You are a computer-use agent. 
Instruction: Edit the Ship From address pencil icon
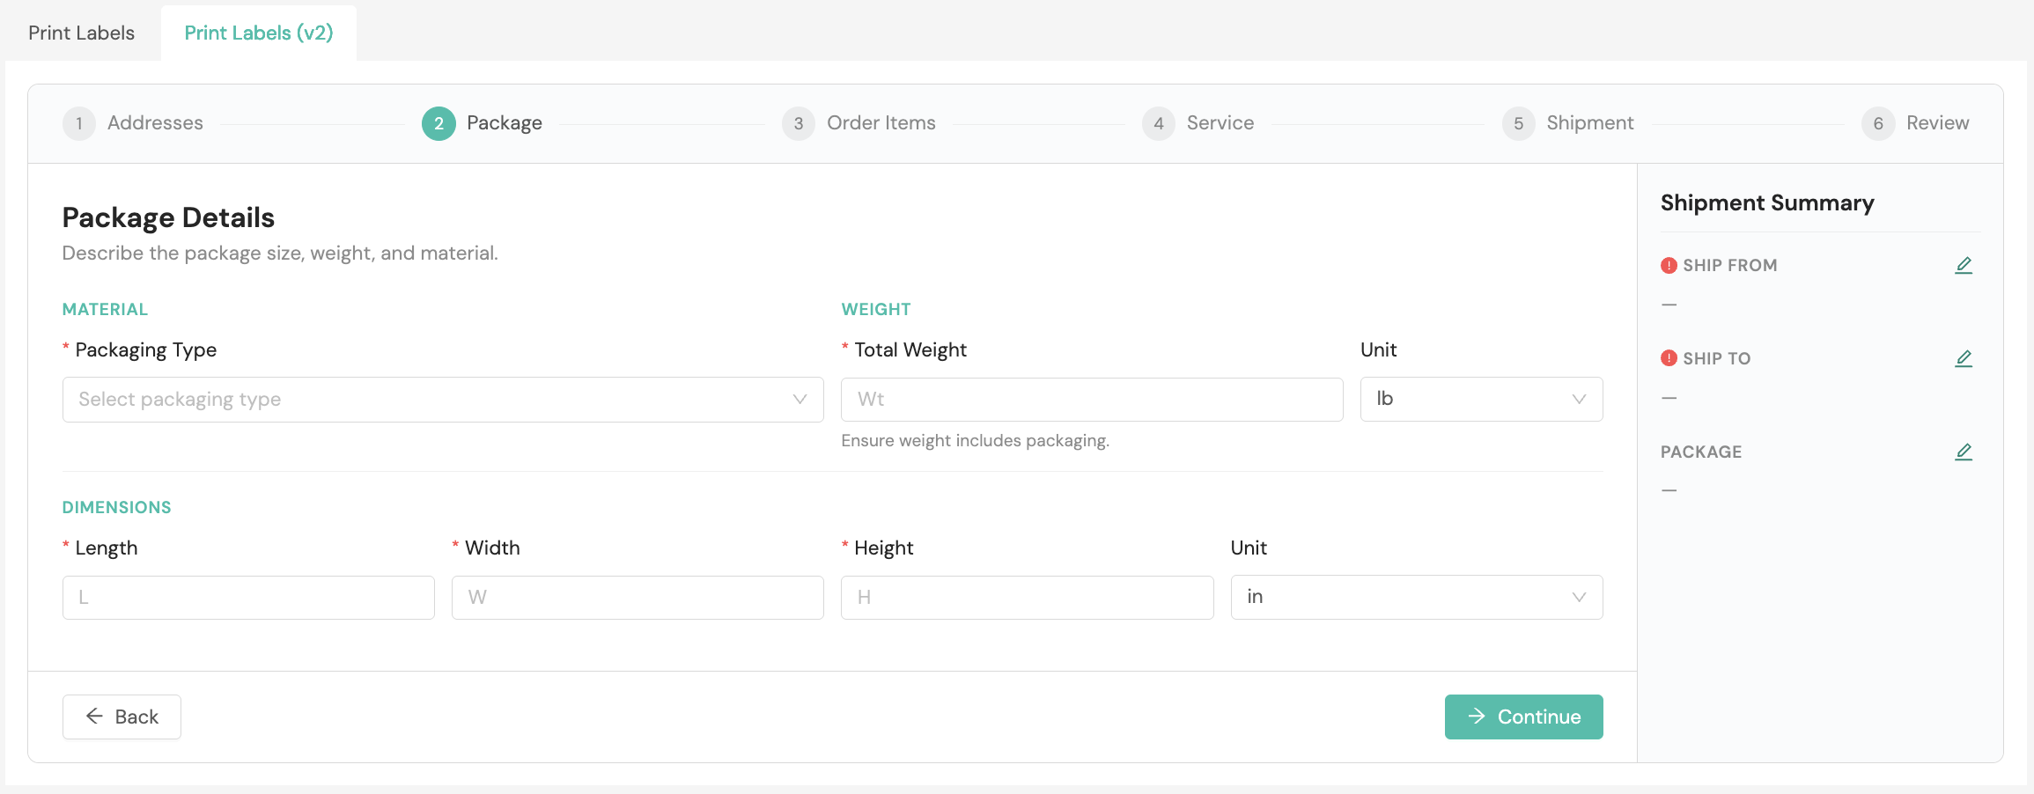tap(1964, 265)
